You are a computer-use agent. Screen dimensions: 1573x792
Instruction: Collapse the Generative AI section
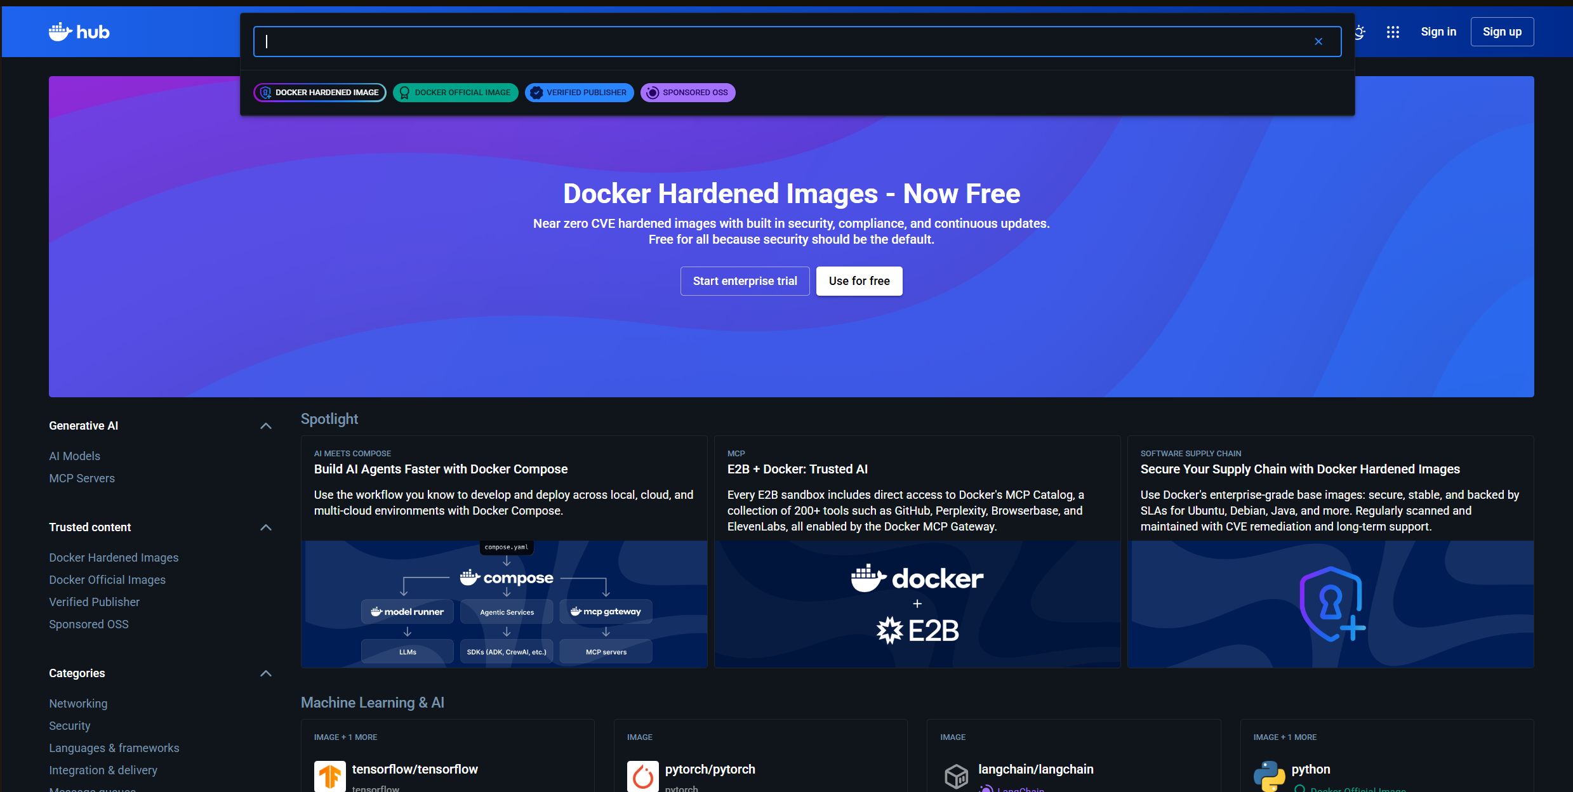pos(266,426)
